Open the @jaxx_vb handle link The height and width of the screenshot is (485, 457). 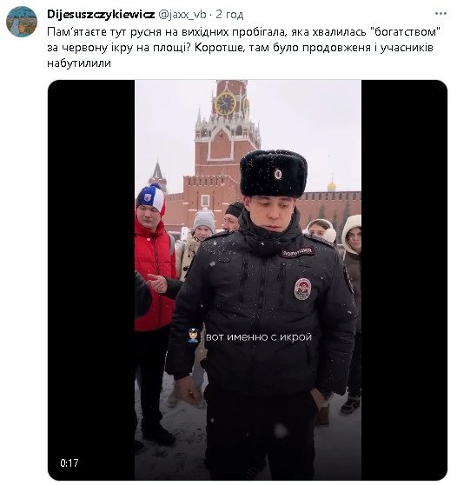[182, 14]
